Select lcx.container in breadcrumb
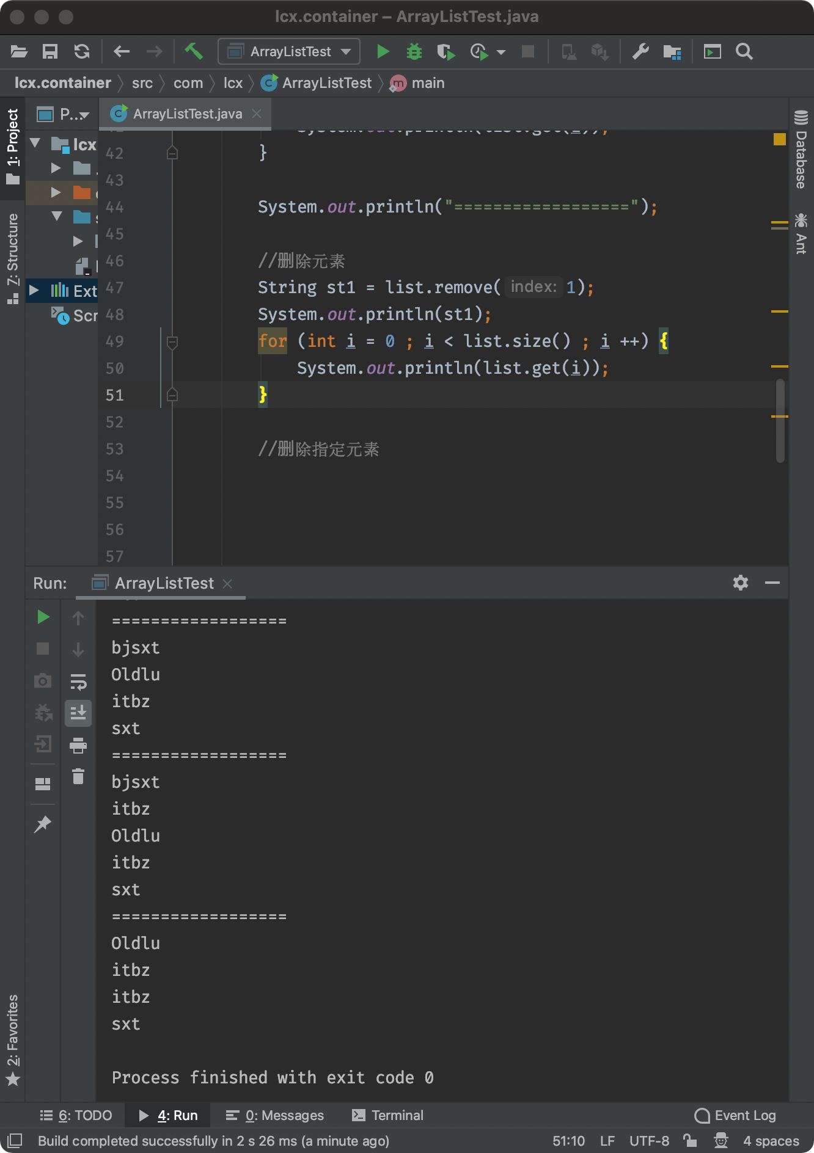The width and height of the screenshot is (814, 1153). (x=63, y=83)
